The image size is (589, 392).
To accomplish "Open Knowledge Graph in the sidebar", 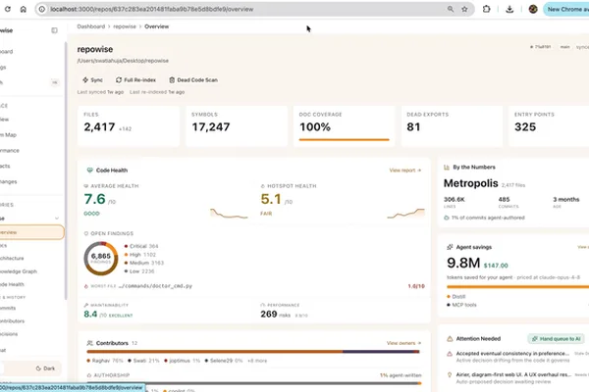I will (19, 271).
